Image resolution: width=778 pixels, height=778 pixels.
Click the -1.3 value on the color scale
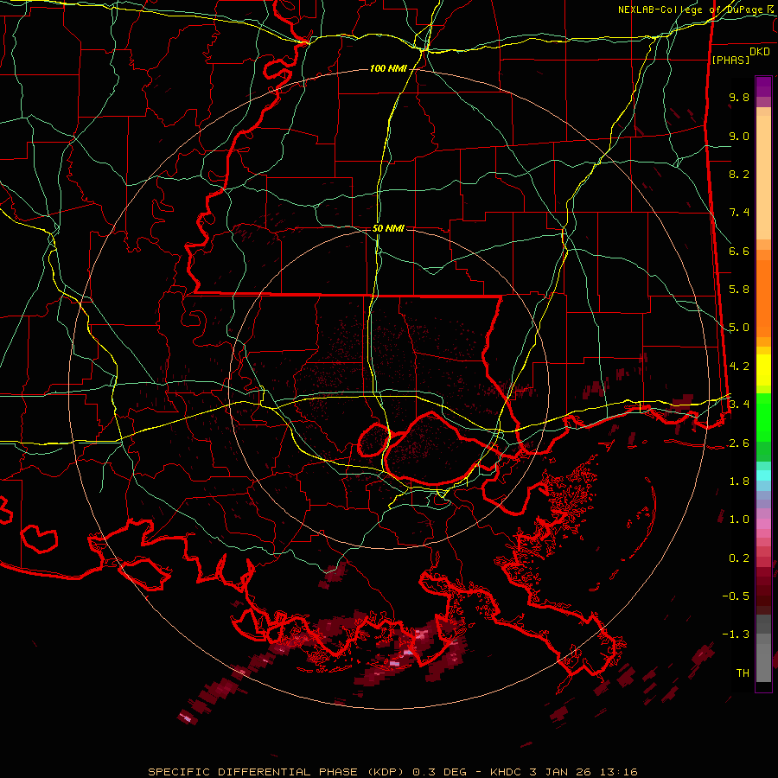pyautogui.click(x=736, y=635)
